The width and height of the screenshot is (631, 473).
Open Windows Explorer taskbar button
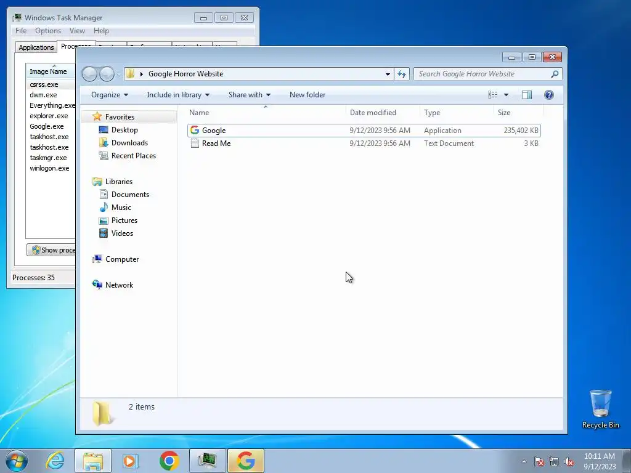pos(93,461)
